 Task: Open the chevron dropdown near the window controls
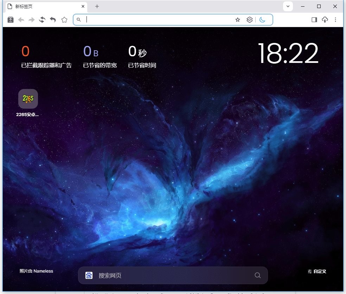tap(288, 6)
